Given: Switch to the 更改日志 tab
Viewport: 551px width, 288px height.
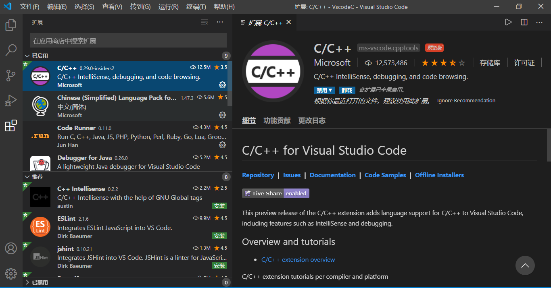Looking at the screenshot, I should 312,120.
